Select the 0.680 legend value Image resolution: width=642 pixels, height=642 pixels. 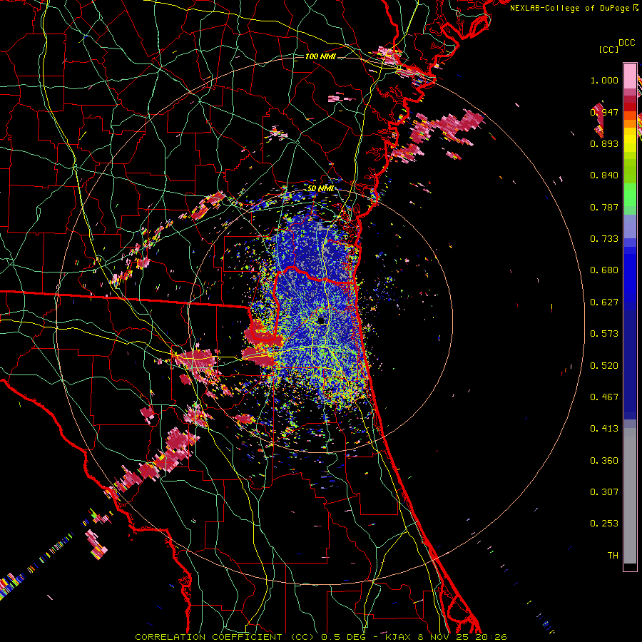click(604, 270)
